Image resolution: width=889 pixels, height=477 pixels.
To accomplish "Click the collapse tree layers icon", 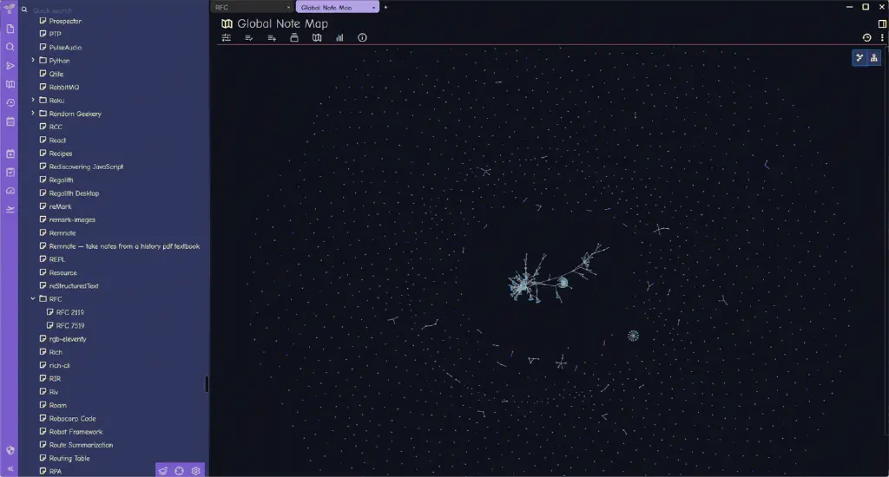I will pos(162,471).
